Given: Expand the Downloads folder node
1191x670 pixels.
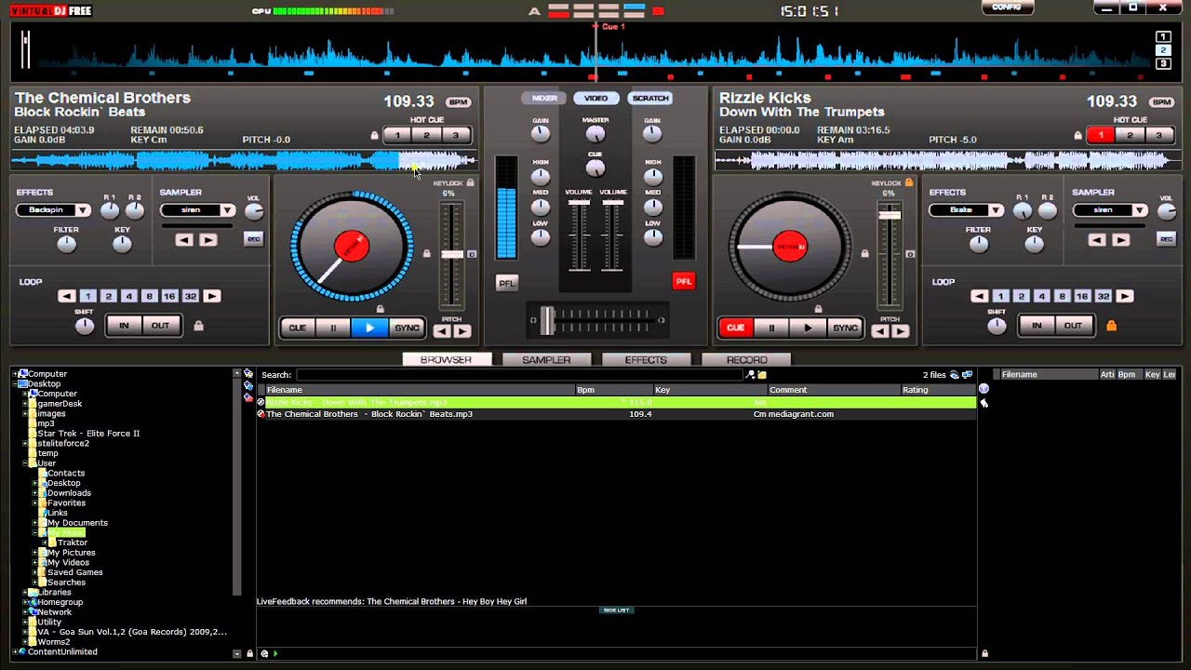Looking at the screenshot, I should [x=35, y=493].
